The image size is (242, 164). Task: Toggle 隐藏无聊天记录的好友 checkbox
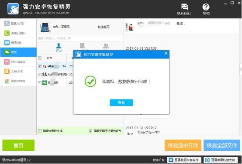coord(91,131)
